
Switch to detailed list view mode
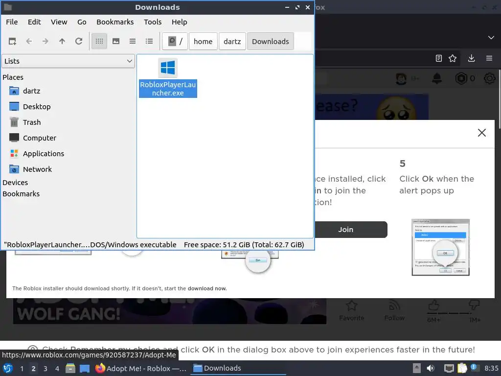coord(149,41)
